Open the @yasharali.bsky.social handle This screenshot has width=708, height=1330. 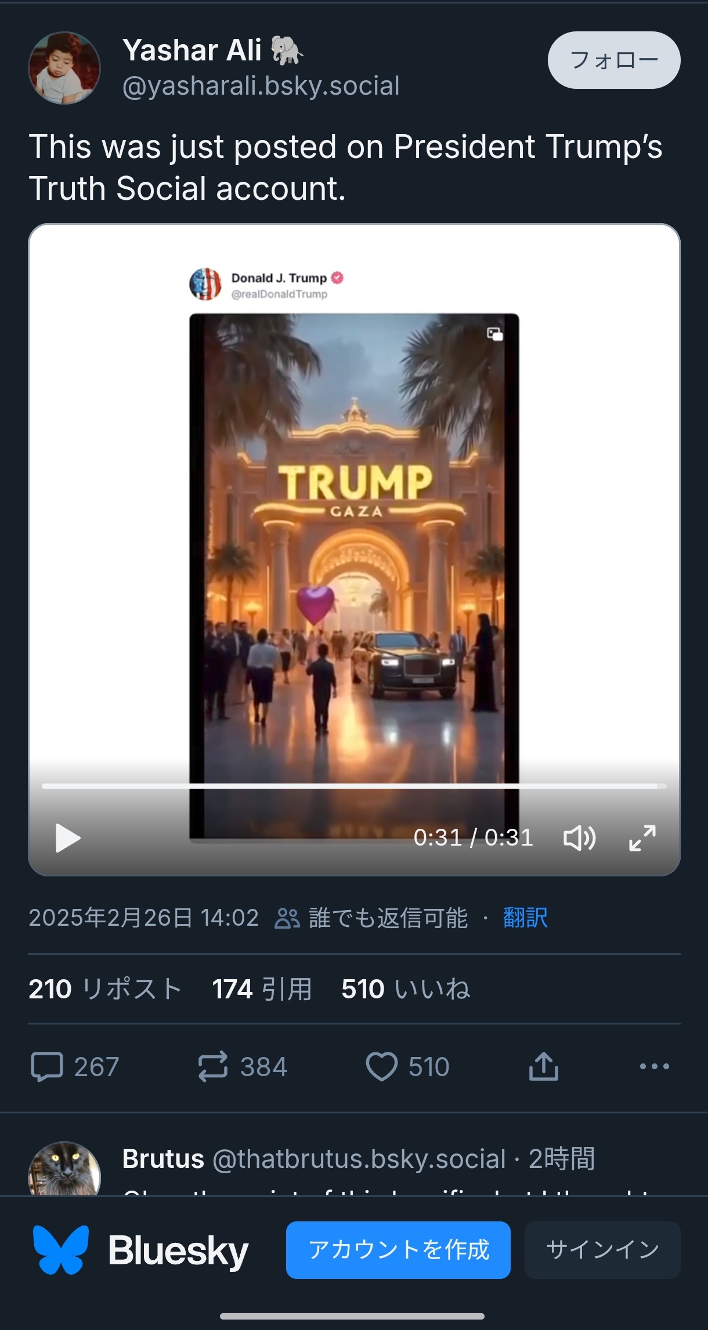click(x=261, y=86)
